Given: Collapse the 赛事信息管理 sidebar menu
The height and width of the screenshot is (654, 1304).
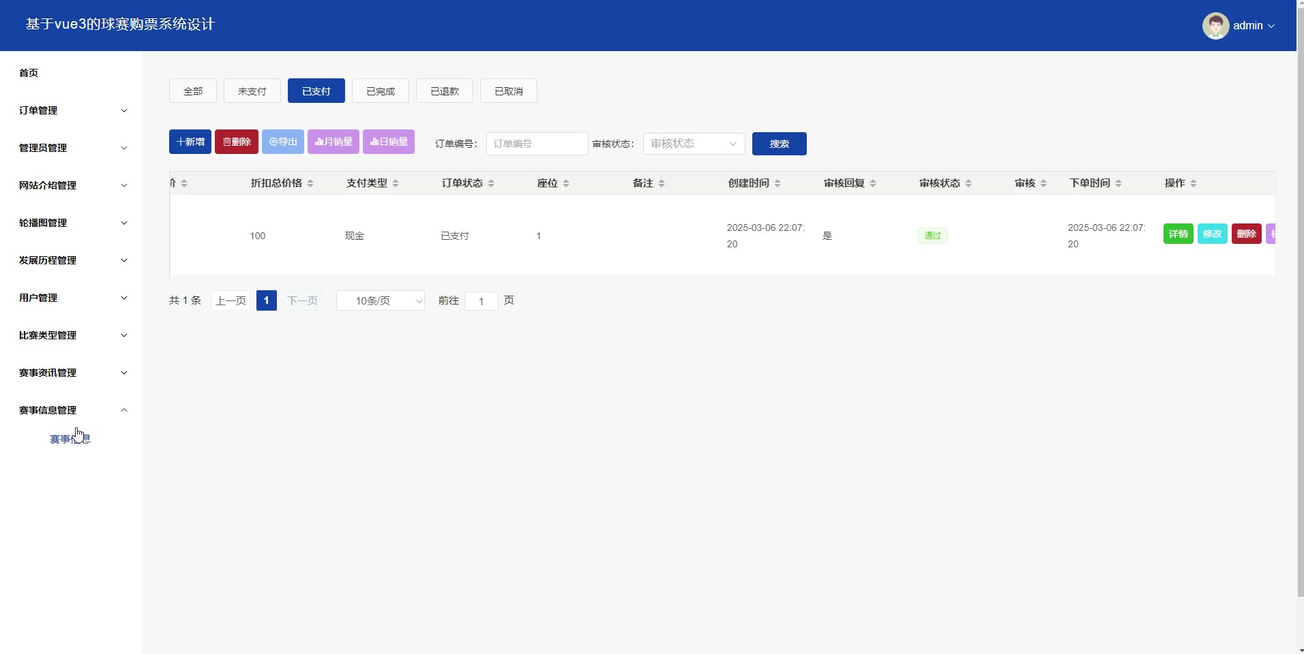Looking at the screenshot, I should (72, 410).
